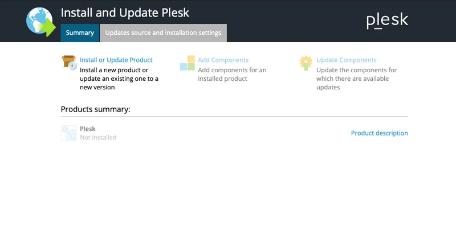The image size is (456, 230).
Task: Click 'Install a new product' description text
Action: [x=119, y=79]
